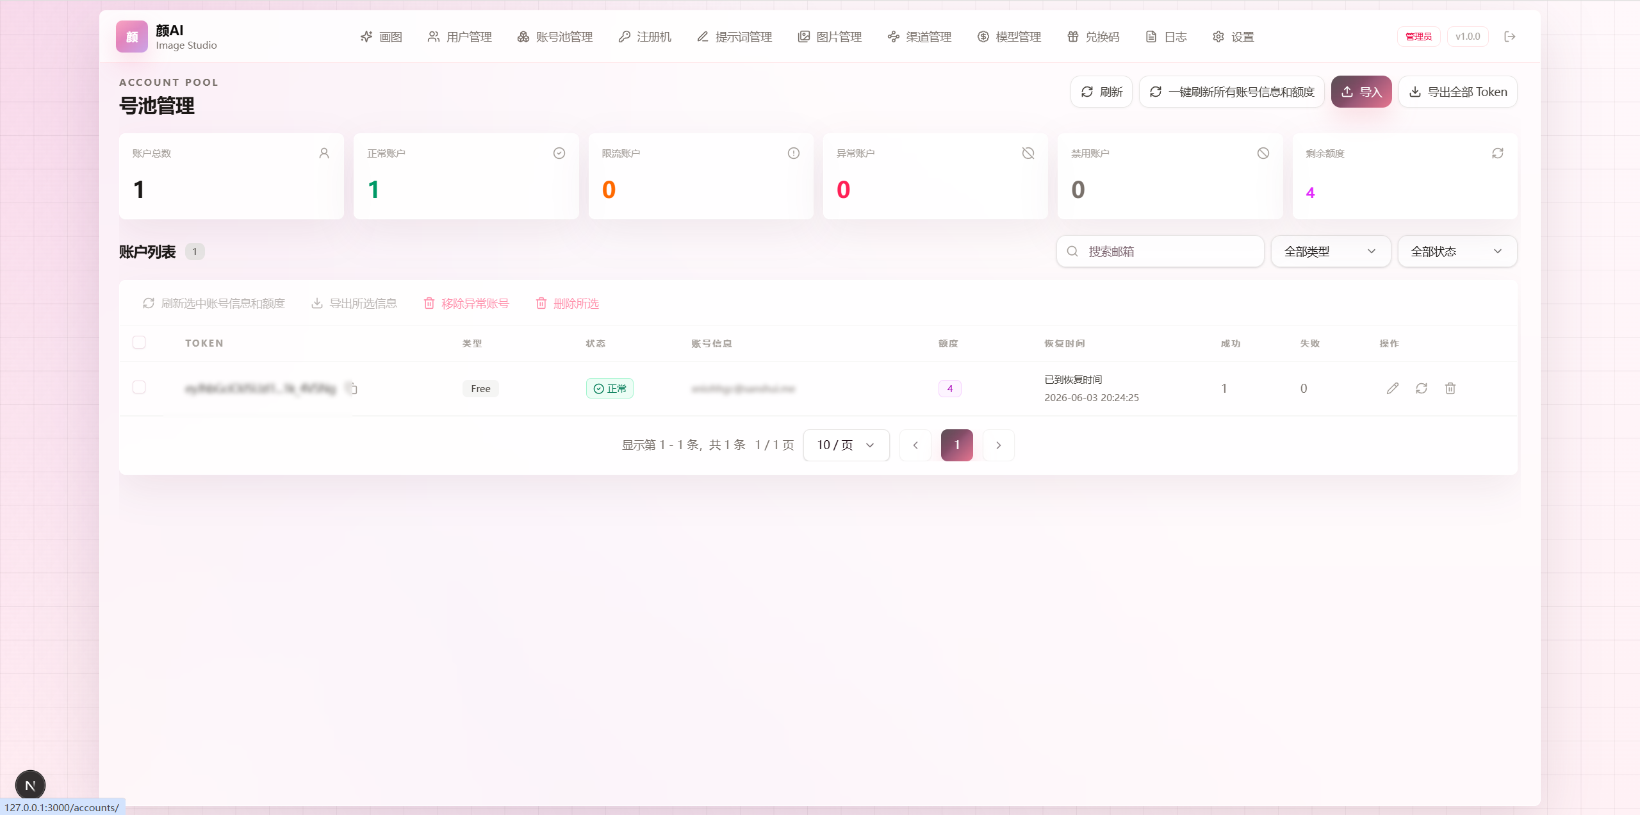Screen dimensions: 1640x815
Task: Open 模型管理 model management
Action: click(1009, 37)
